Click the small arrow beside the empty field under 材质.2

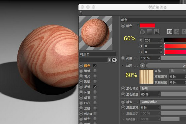point(110,60)
